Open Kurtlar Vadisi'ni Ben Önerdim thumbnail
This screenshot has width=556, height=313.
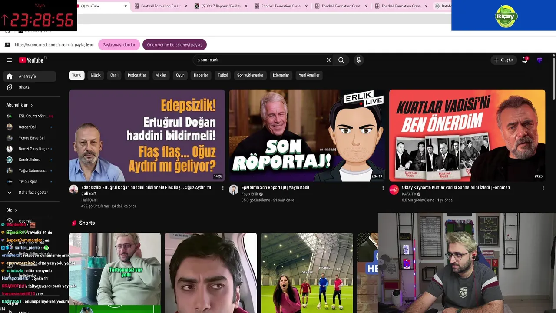click(x=467, y=135)
